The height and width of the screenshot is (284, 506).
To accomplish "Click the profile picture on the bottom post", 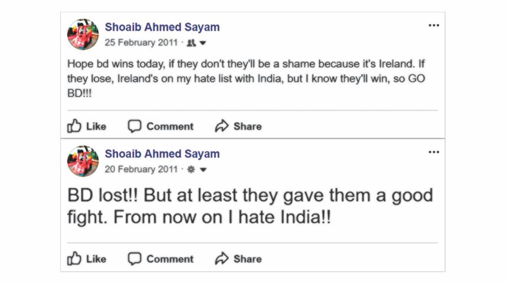I will 83,161.
